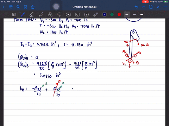Screen dimensions: 169x126
Task: Add a new page
Action: click(151, 7)
